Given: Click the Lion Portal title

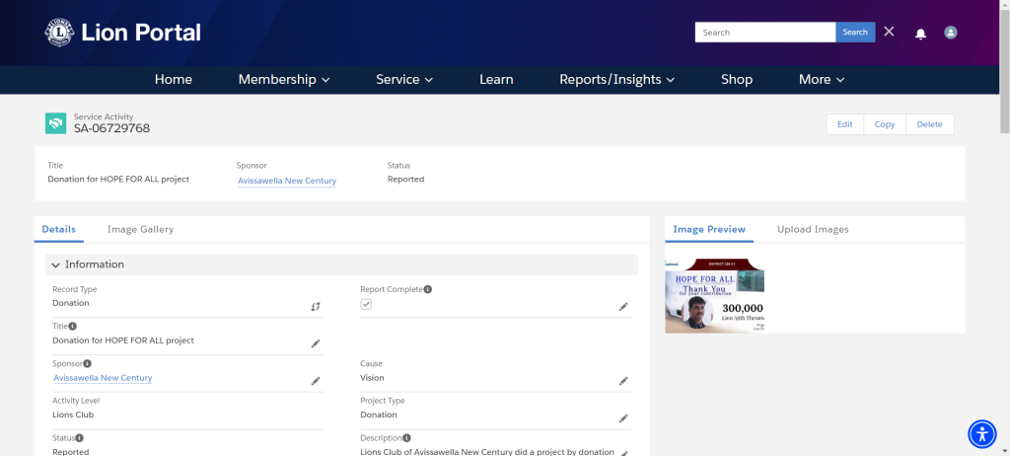Looking at the screenshot, I should (x=141, y=33).
